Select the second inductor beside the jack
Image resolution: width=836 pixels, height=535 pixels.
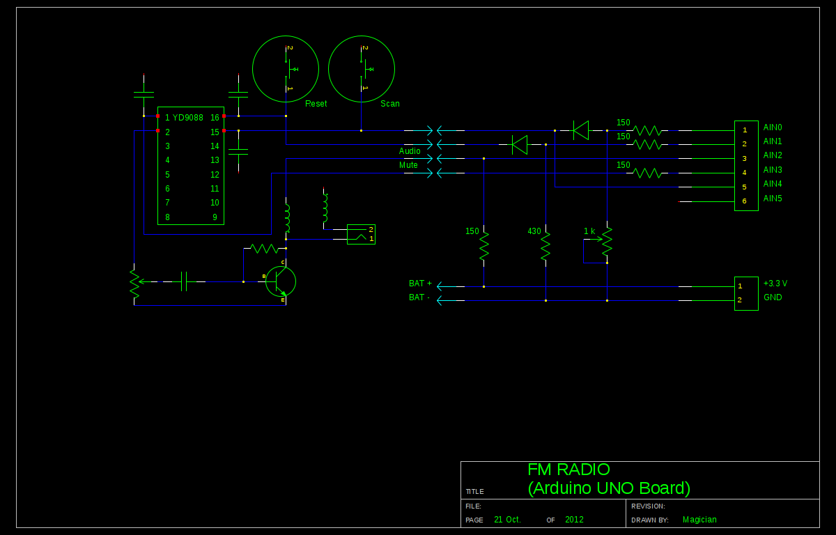(x=325, y=208)
